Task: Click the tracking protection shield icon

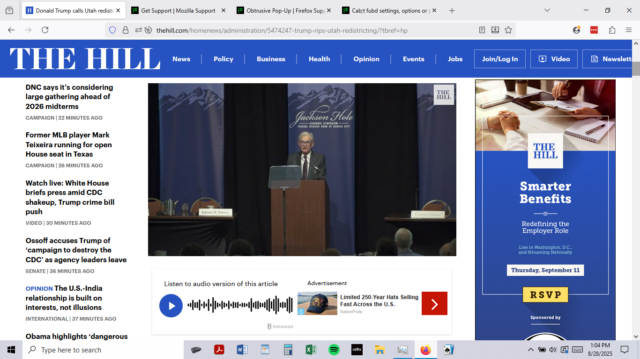Action: [x=112, y=30]
